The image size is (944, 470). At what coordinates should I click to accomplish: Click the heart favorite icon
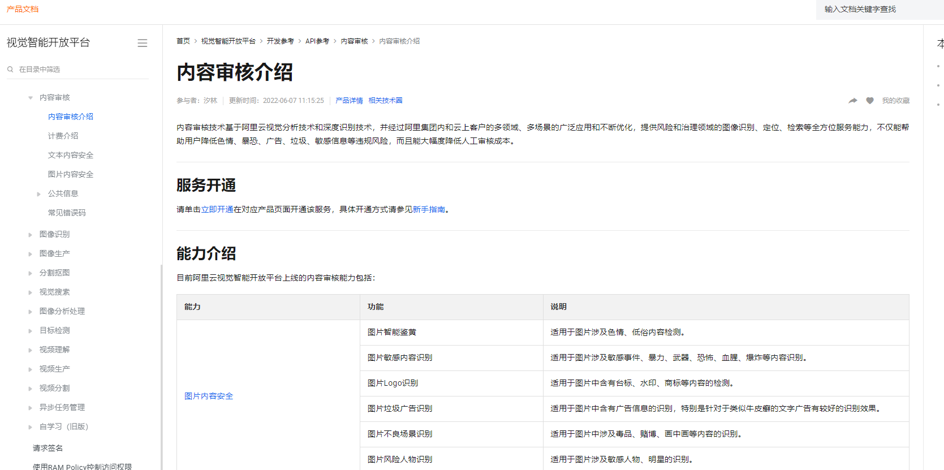870,101
